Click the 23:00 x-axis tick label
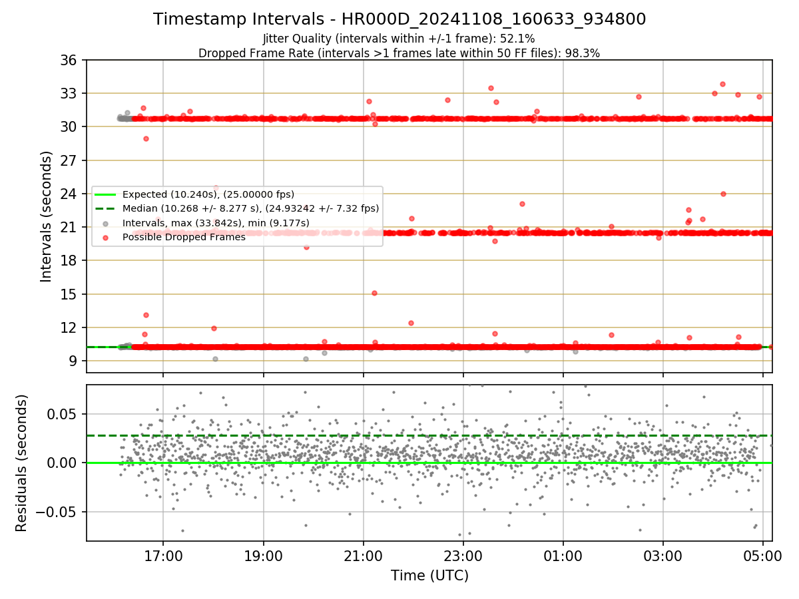Screen dimensions: 799x599 [x=463, y=555]
